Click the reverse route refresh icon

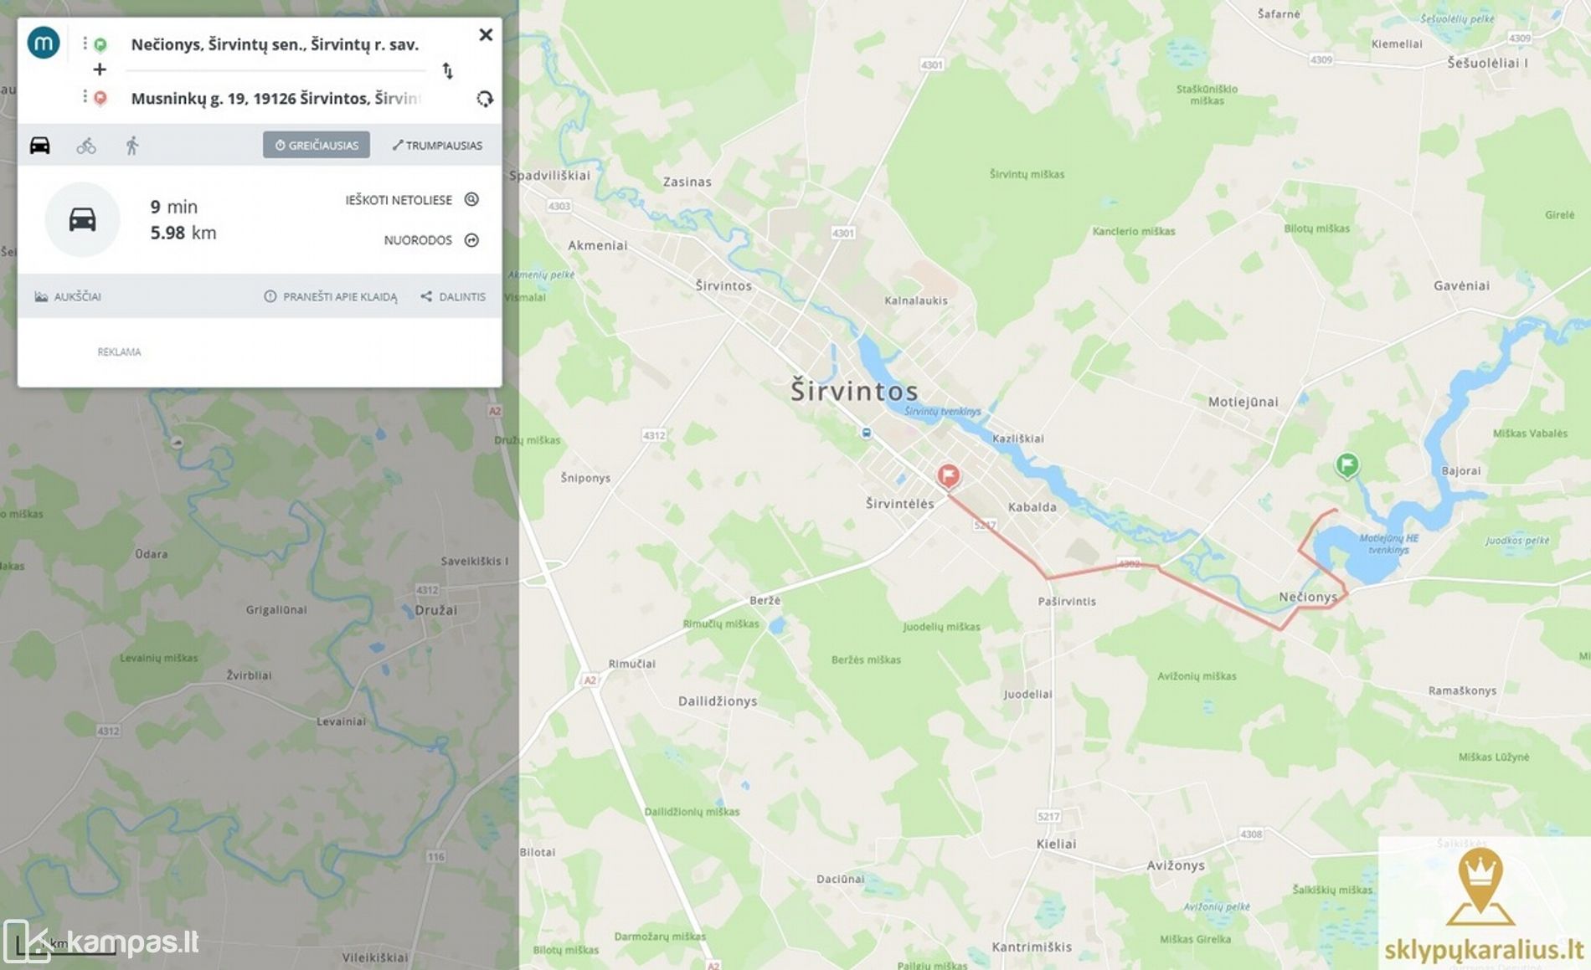[485, 99]
